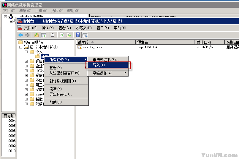Open 帮助(H) menu in 控制台1 menu bar
Image resolution: width=239 pixels, height=159 pixels.
tap(120, 28)
